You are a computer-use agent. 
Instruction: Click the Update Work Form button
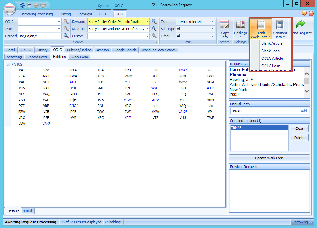coord(269,158)
